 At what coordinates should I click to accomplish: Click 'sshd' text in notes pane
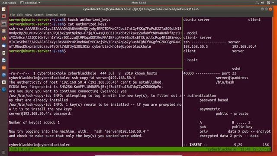[236, 69]
